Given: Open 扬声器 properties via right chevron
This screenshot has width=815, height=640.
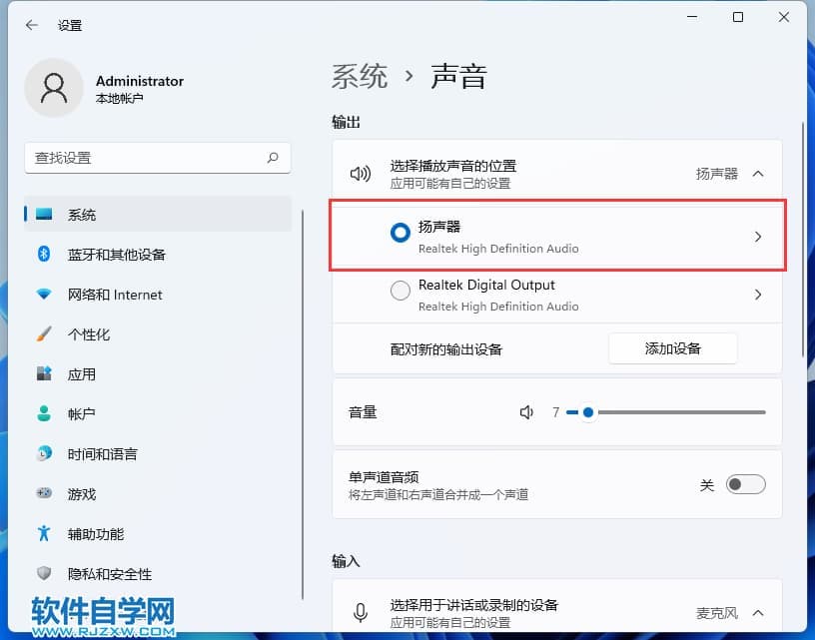Looking at the screenshot, I should click(758, 237).
